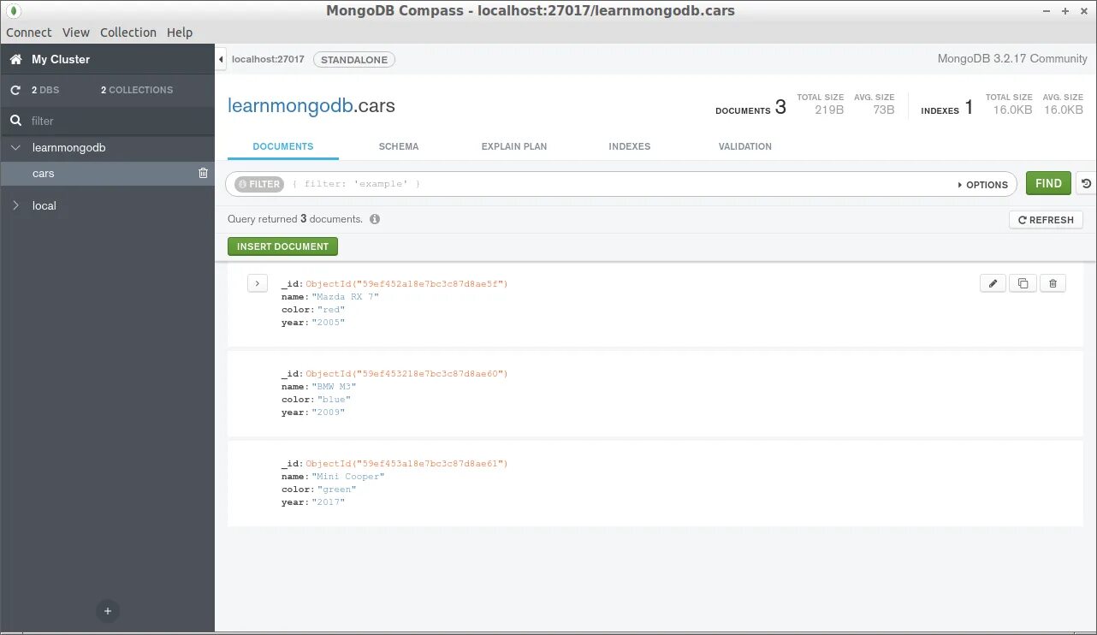Image resolution: width=1097 pixels, height=635 pixels.
Task: Click the name value "Mazda RX 7"
Action: (x=345, y=297)
